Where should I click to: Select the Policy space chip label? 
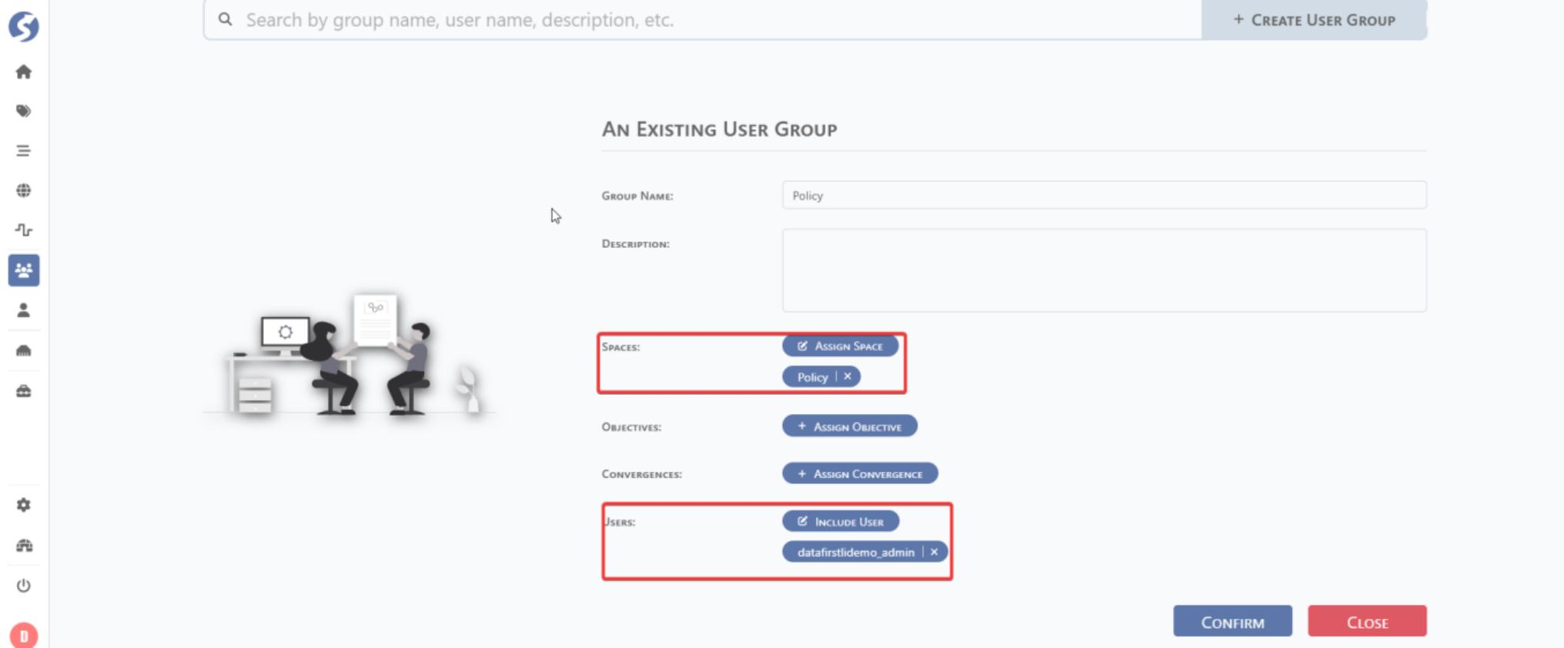click(x=812, y=377)
